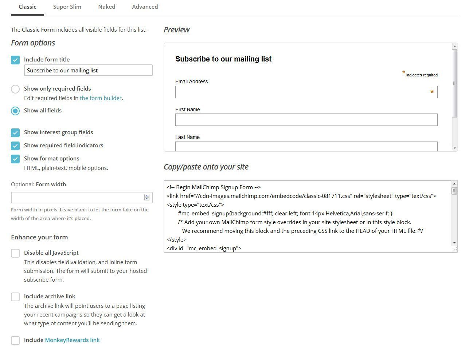This screenshot has width=469, height=358.
Task: Decrease form width with the spinner down arrow
Action: point(147,199)
